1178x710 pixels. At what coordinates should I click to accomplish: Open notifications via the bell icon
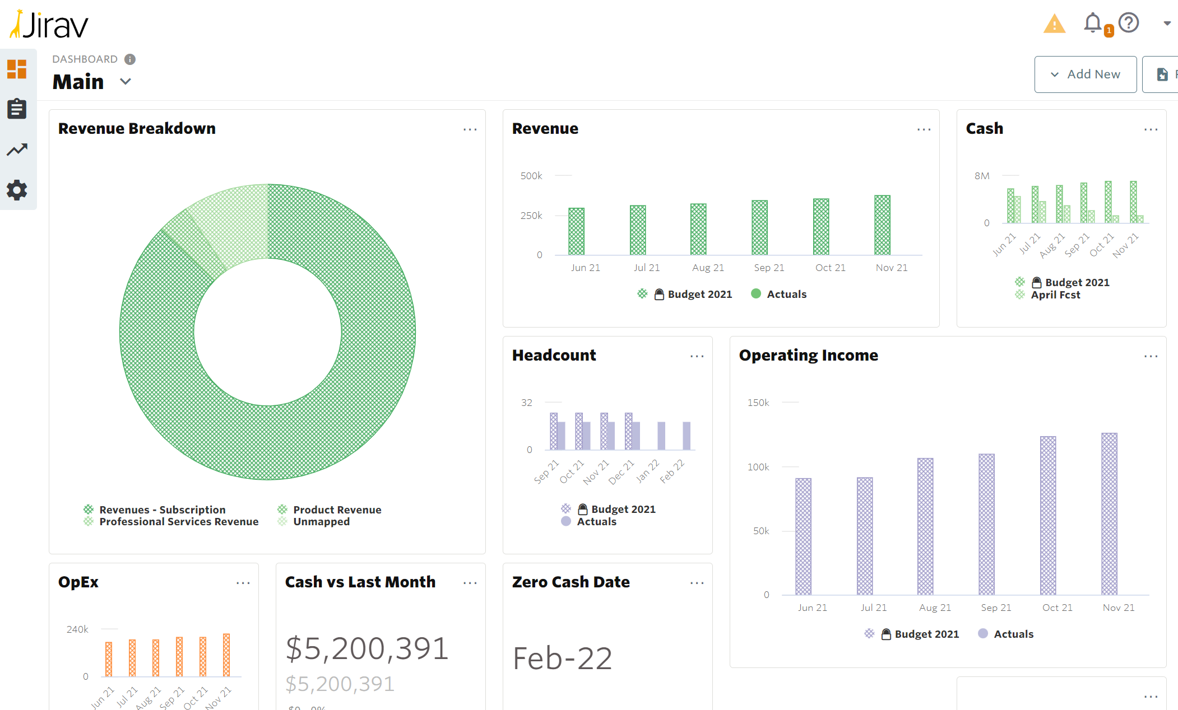pos(1091,24)
